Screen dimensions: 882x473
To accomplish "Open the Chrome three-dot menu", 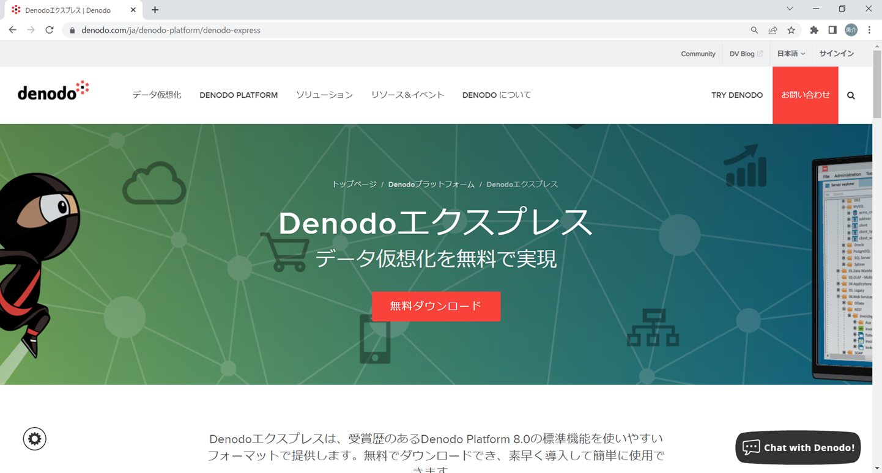I will (x=869, y=29).
